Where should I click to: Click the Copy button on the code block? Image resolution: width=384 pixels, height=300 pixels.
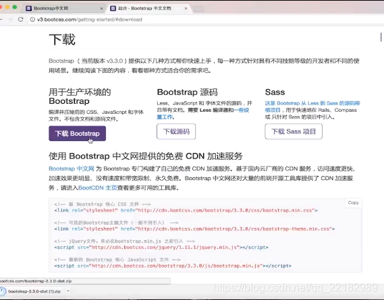click(x=353, y=203)
